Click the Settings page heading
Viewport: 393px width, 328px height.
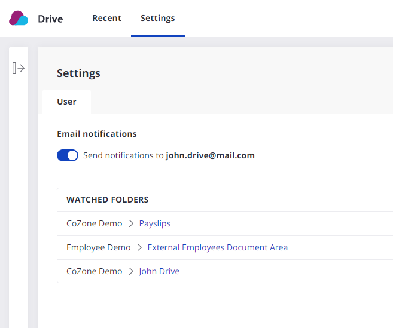pos(78,73)
